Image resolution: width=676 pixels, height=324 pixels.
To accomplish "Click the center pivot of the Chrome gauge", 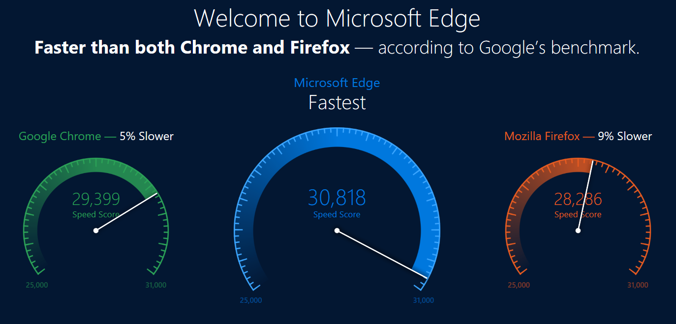I will 96,231.
